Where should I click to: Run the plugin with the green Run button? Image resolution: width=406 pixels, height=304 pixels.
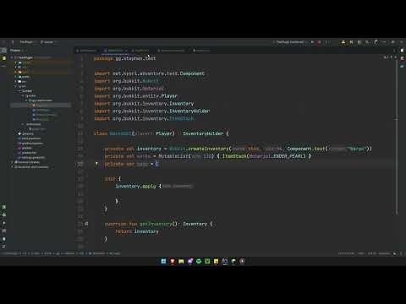coord(312,42)
